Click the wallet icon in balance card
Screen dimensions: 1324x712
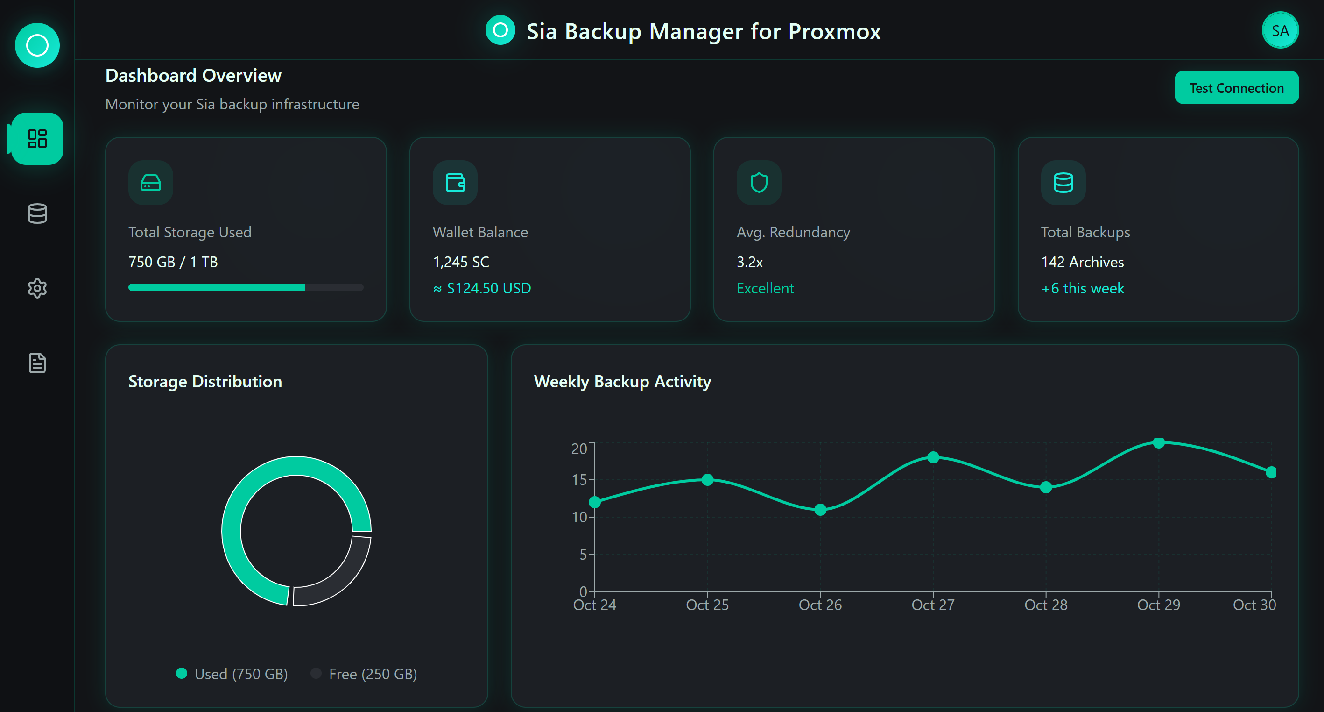455,183
